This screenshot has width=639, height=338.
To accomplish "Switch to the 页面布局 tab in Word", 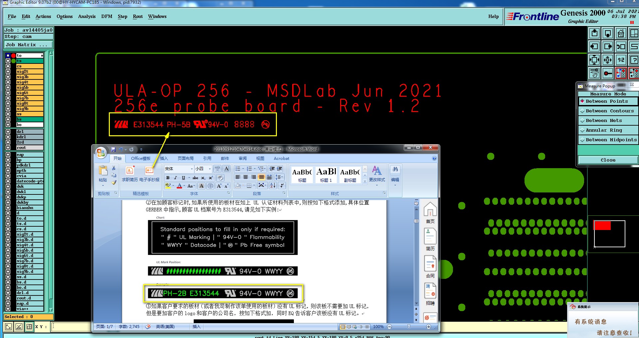I will click(x=185, y=159).
